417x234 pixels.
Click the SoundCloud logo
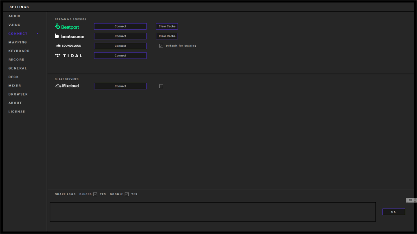pos(68,46)
